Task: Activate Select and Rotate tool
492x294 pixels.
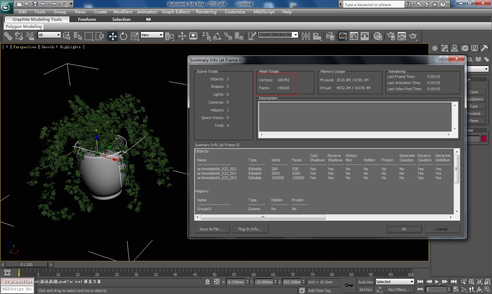Action: [x=123, y=36]
